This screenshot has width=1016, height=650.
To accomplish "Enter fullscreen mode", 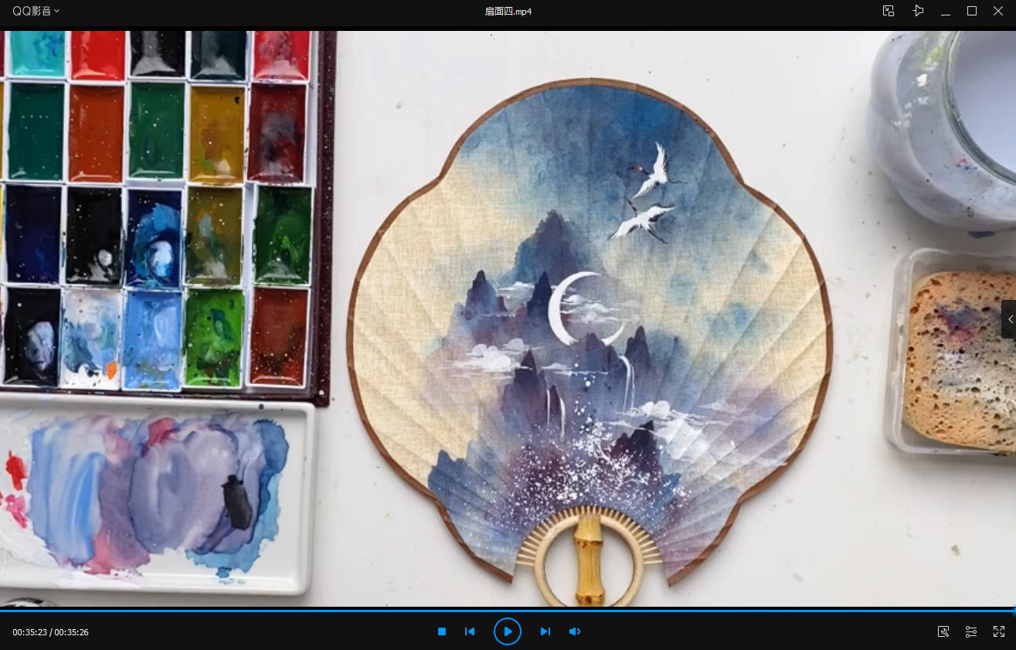I will point(999,631).
